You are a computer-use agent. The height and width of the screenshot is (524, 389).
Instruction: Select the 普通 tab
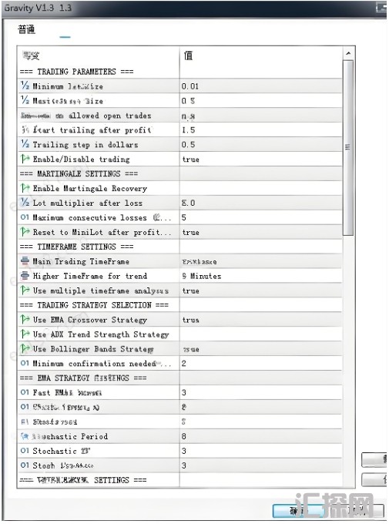(26, 29)
